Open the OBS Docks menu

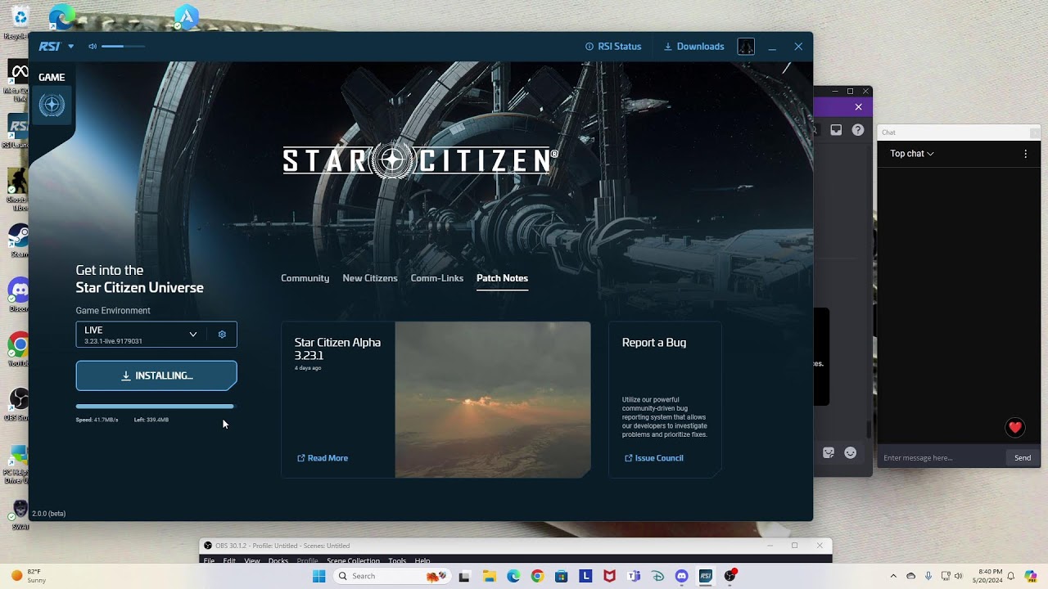pos(278,560)
